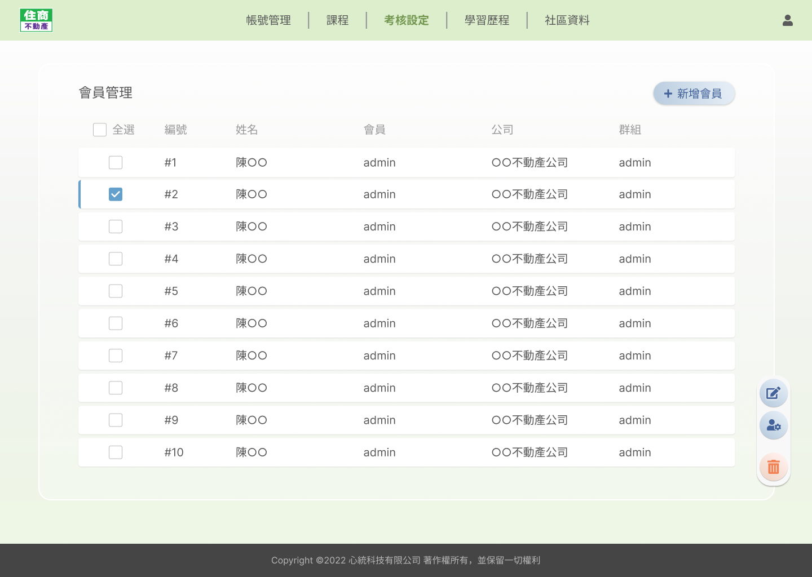The height and width of the screenshot is (577, 812).
Task: Select row number #7
Action: point(171,356)
